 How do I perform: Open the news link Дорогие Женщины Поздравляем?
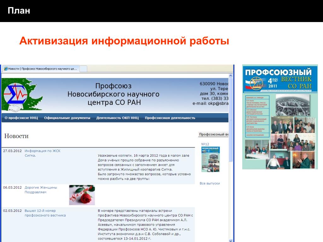[41, 190]
